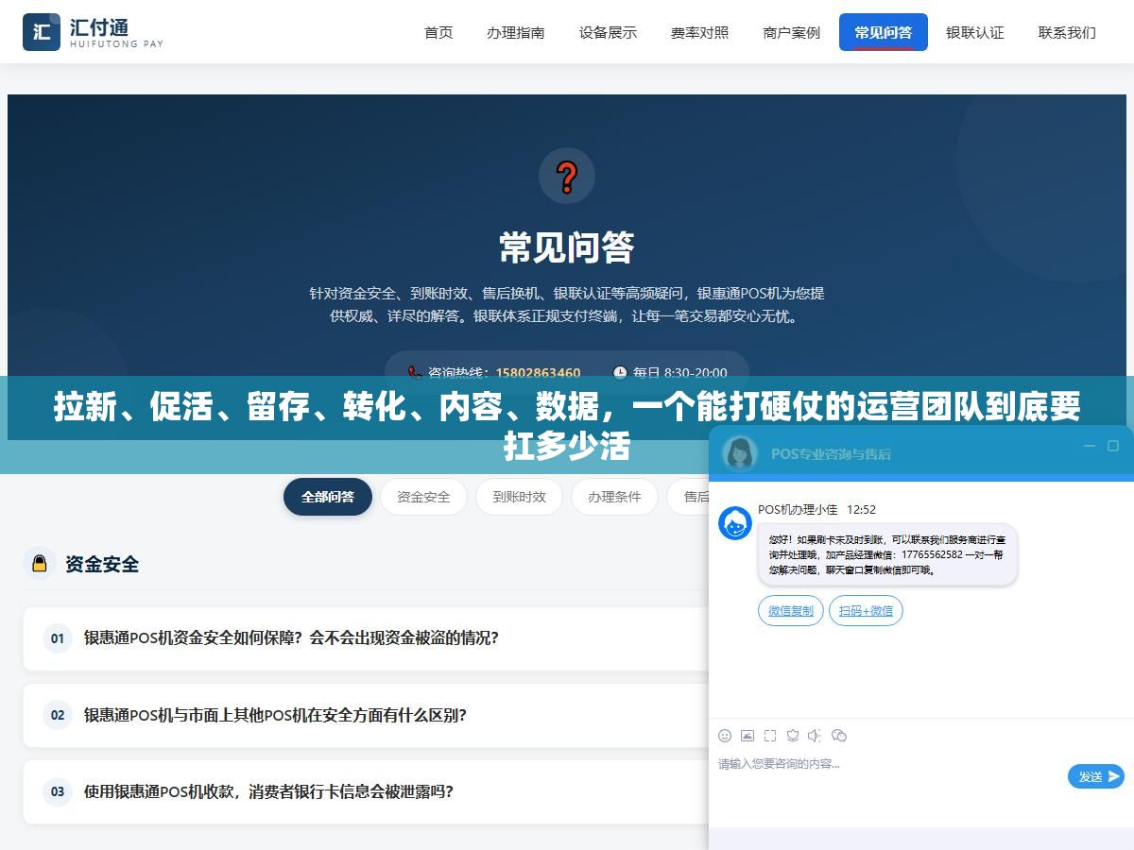Minimize the POS chat window
1134x850 pixels.
click(x=1090, y=446)
